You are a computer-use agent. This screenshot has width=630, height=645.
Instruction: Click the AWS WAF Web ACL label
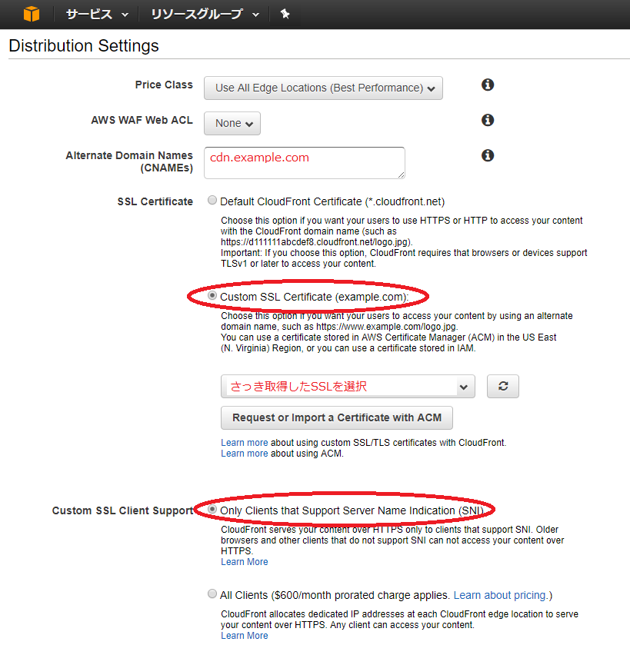(142, 120)
